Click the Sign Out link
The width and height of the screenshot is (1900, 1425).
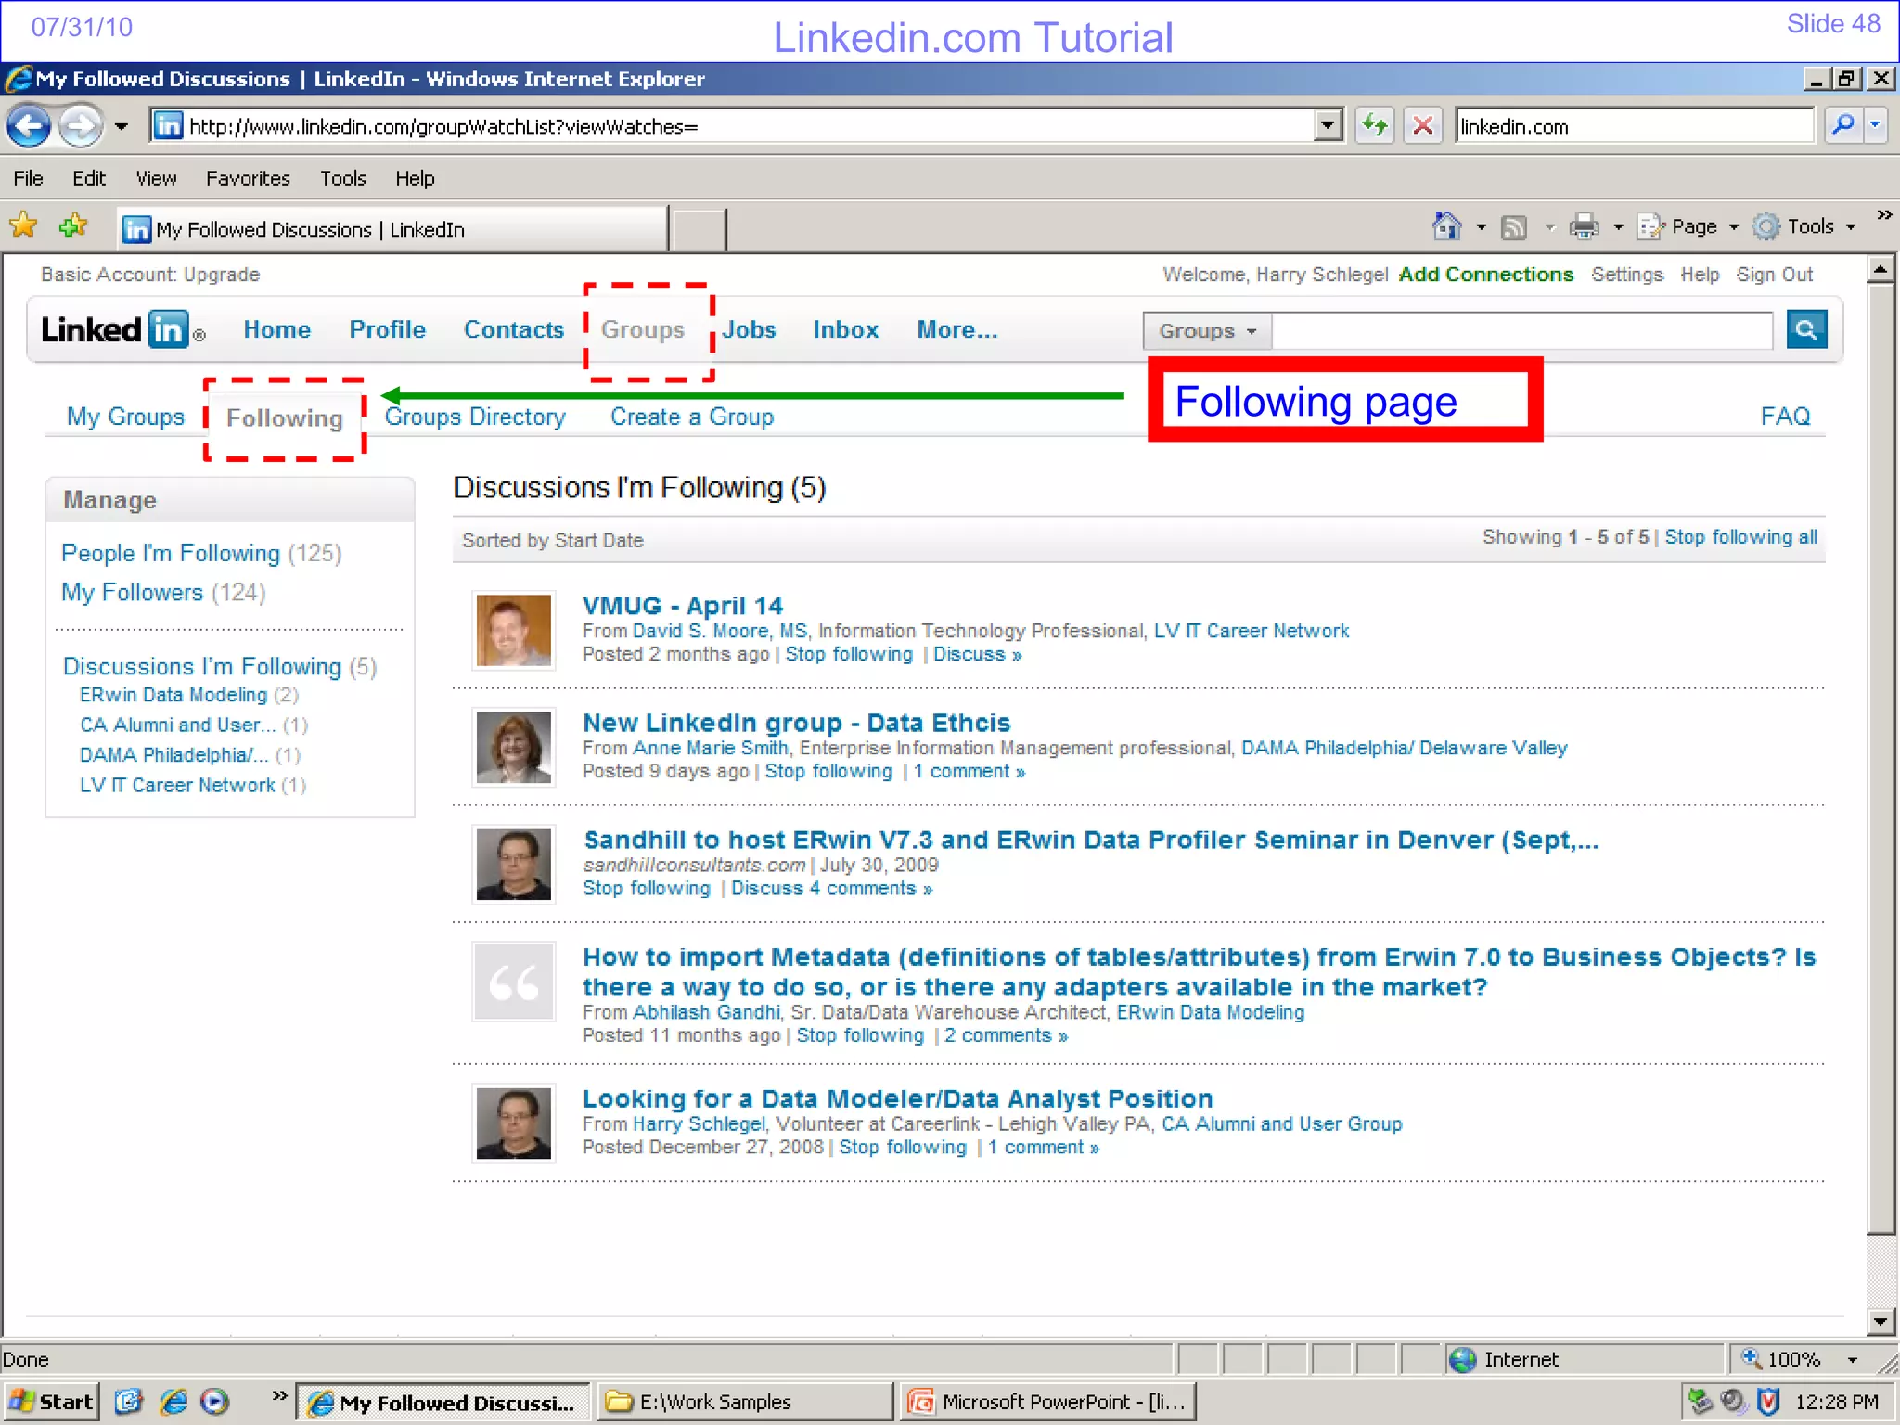1774,275
